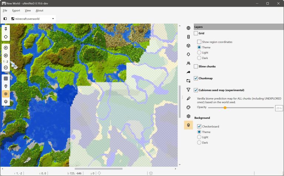Click the region coordinates r 1, -2 readout

(18, 173)
